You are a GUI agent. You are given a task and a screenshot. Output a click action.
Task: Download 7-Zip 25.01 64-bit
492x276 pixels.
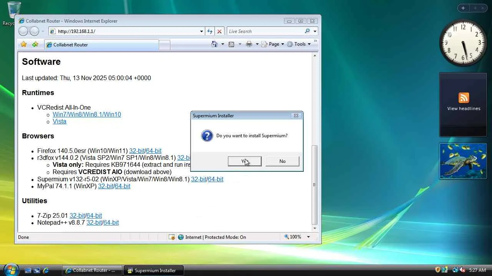(x=94, y=216)
